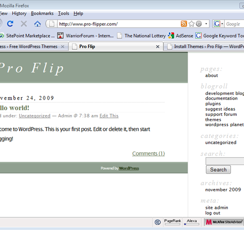Open support forum blogroll link
The width and height of the screenshot is (244, 230).
pyautogui.click(x=221, y=115)
